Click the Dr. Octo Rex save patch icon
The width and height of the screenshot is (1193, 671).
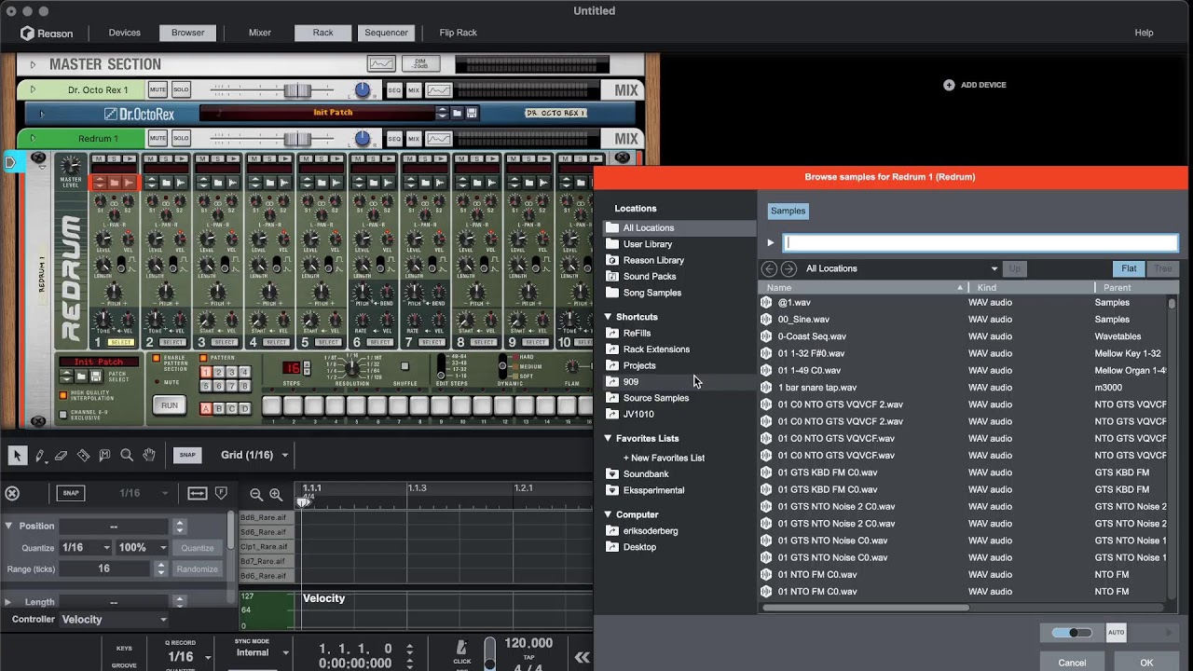tap(472, 113)
